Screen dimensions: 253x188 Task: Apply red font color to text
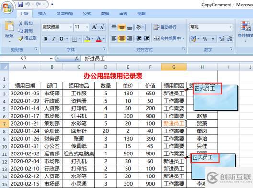[99, 39]
